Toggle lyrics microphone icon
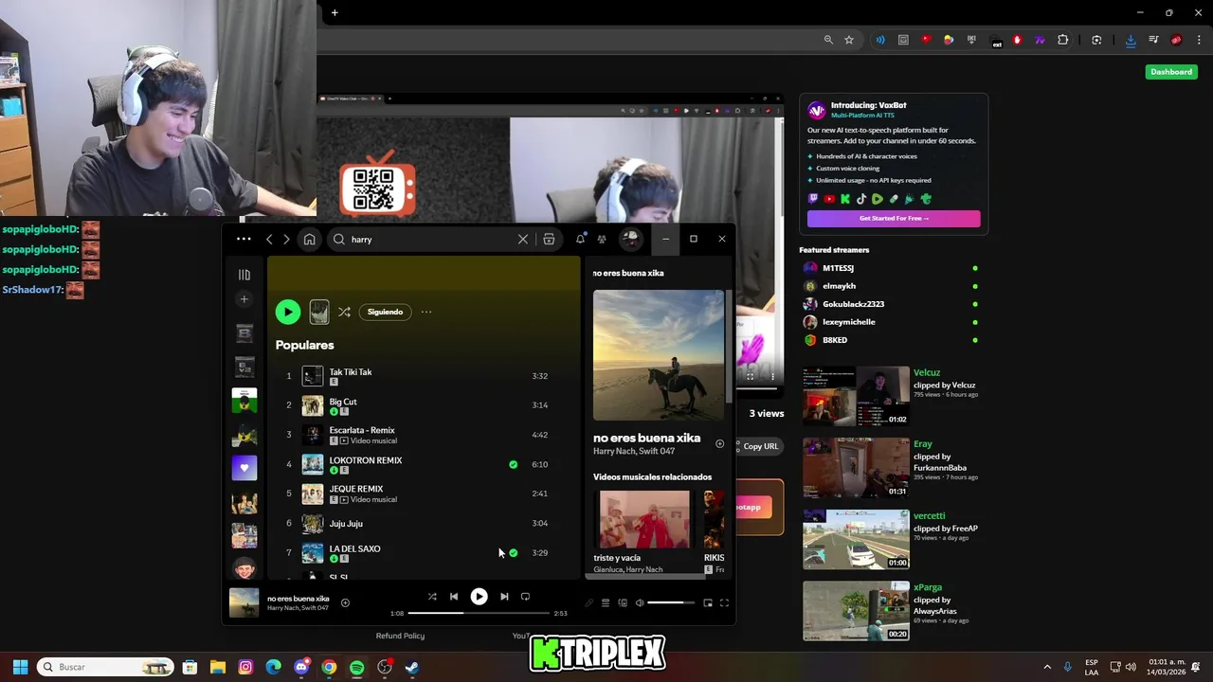The width and height of the screenshot is (1213, 682). pos(588,602)
